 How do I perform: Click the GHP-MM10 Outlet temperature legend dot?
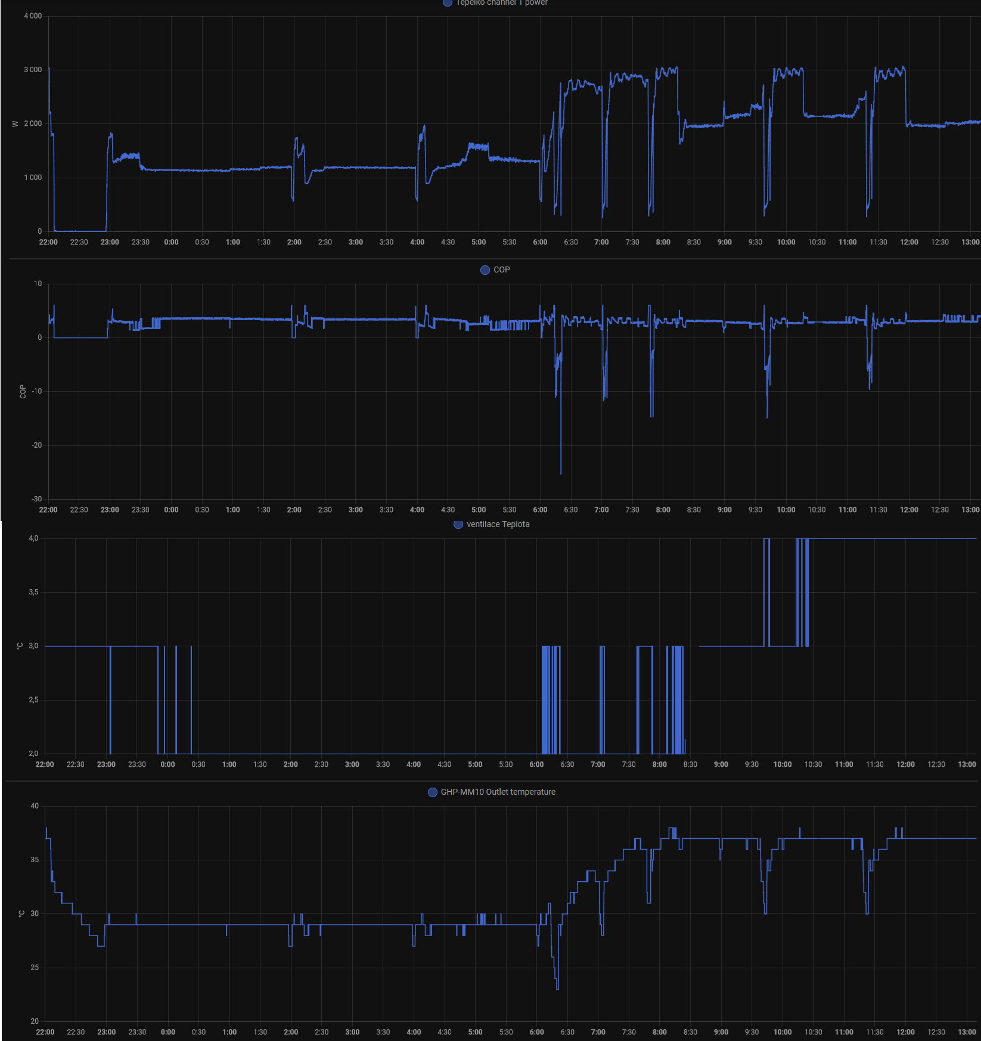(x=433, y=792)
